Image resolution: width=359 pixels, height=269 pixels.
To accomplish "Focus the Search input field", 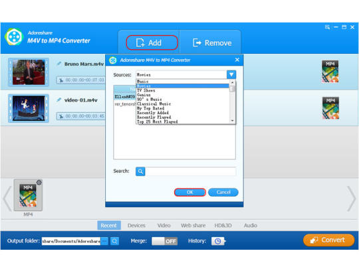I will point(191,171).
